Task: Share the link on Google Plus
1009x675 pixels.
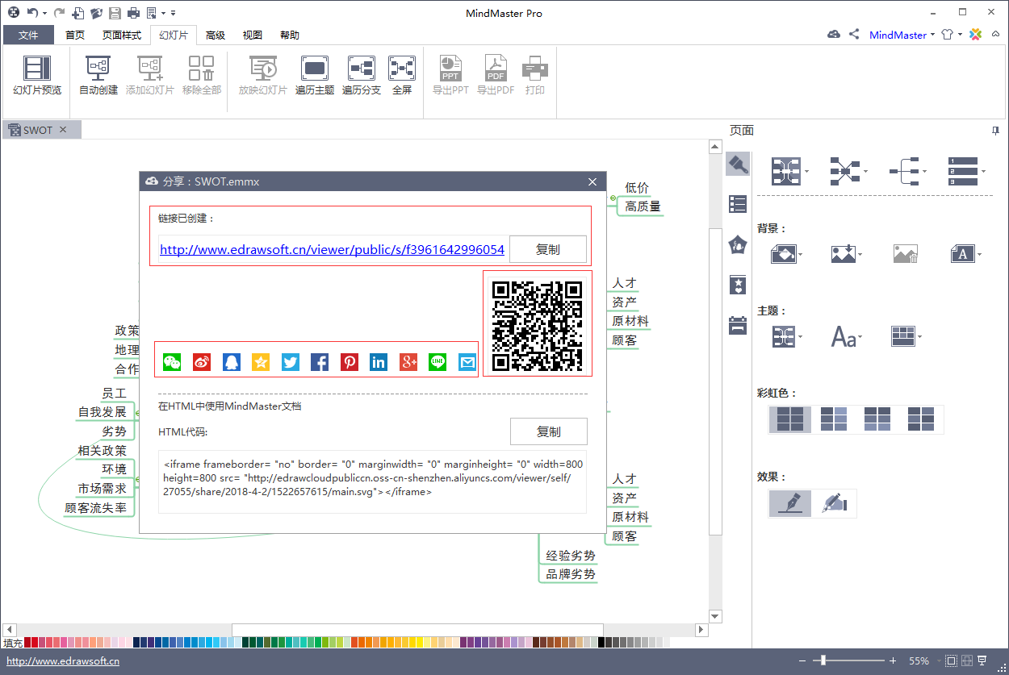Action: point(408,362)
